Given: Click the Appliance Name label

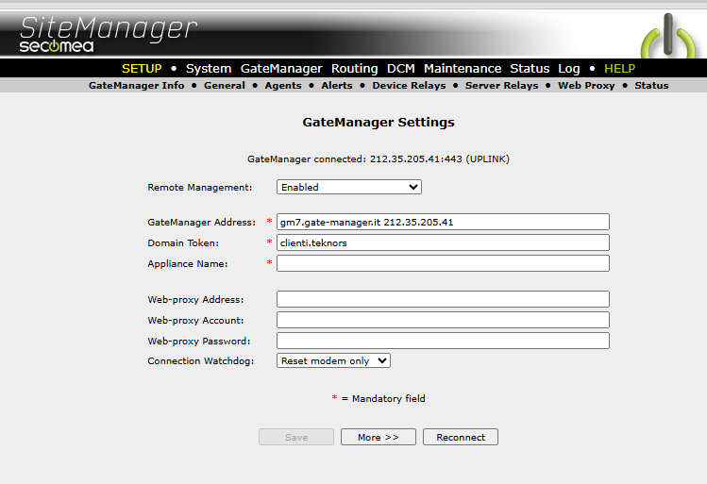Looking at the screenshot, I should pos(188,263).
